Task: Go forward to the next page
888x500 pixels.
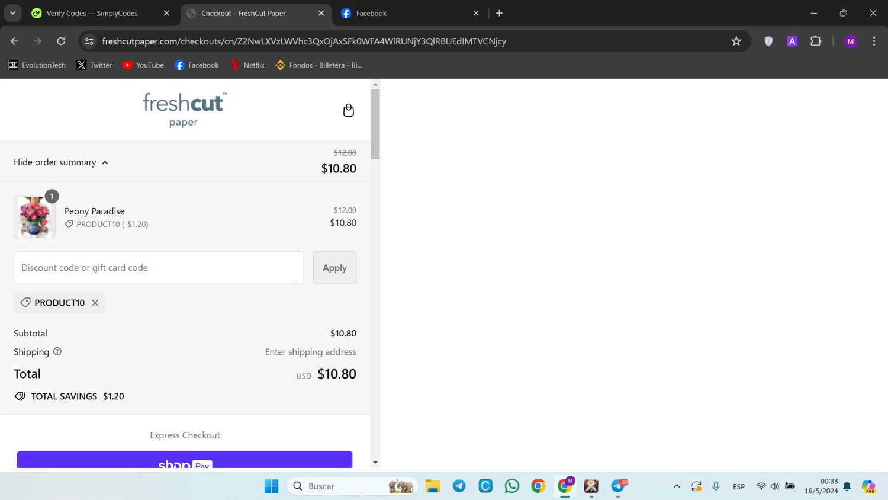Action: coord(38,41)
